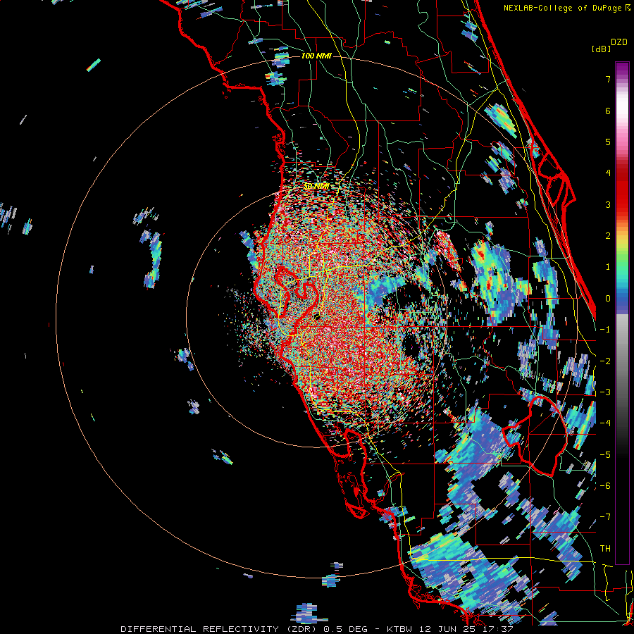Click the 17:37 timestamp in caption
Screen dimensions: 634x634
coord(499,629)
